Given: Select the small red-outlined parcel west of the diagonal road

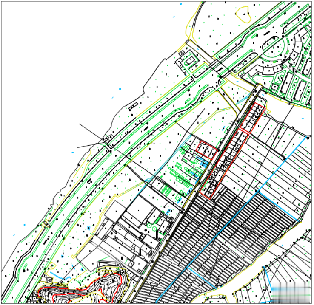Looking at the screenshot, I should pyautogui.click(x=206, y=150).
